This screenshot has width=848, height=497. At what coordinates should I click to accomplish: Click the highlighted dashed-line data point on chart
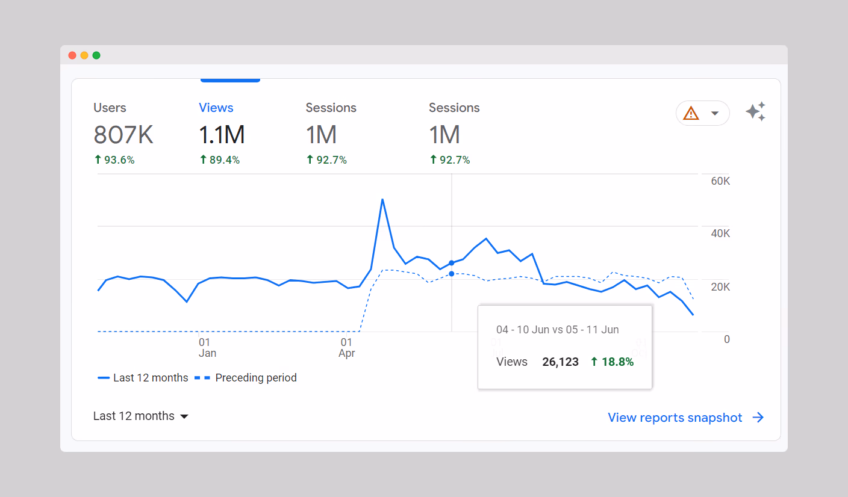click(452, 274)
